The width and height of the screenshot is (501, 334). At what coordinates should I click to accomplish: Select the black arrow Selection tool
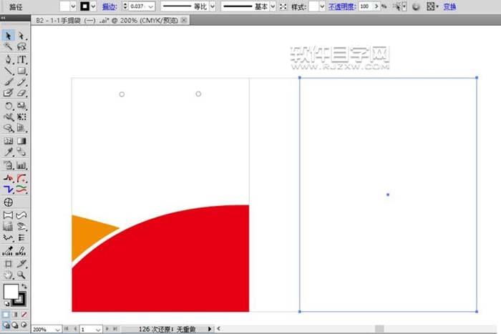point(8,36)
